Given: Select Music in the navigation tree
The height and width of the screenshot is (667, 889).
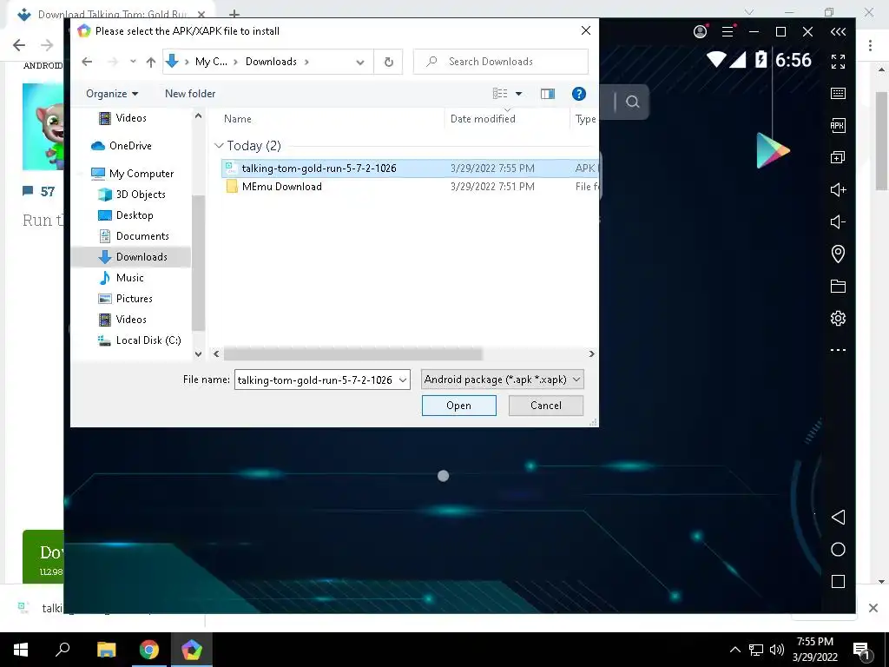Looking at the screenshot, I should [x=130, y=278].
